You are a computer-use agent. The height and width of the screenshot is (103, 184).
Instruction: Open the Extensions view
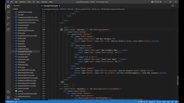click(8, 29)
